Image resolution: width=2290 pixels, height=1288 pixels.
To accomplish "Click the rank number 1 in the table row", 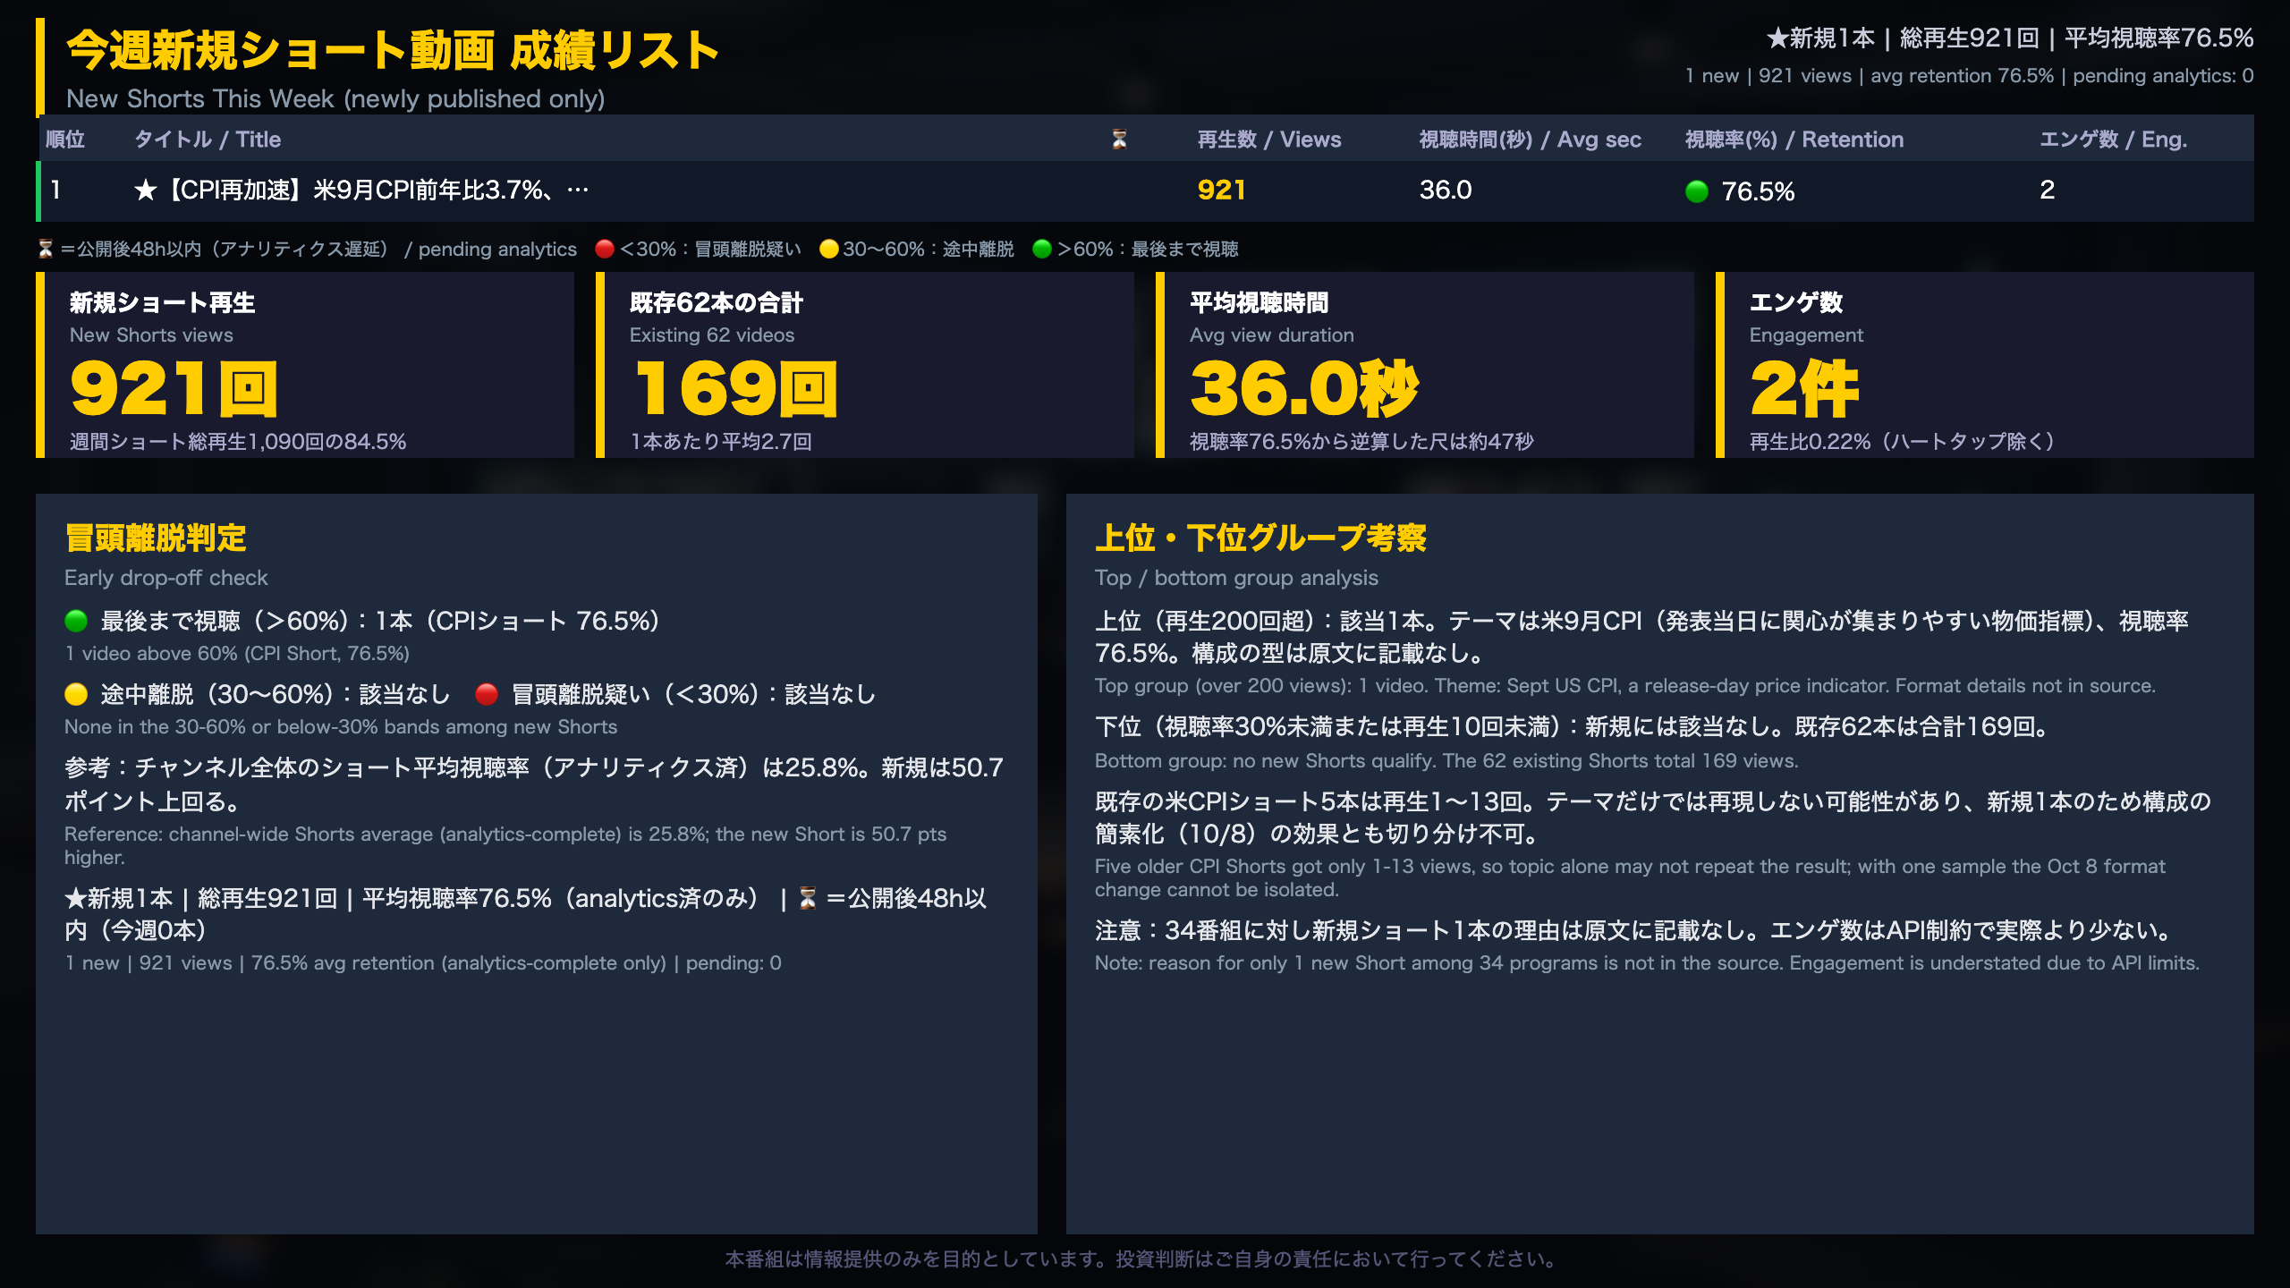I will (x=55, y=190).
